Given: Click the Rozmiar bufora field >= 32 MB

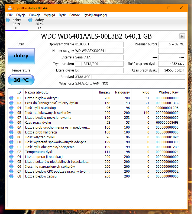Looking at the screenshot, I should tap(172, 44).
